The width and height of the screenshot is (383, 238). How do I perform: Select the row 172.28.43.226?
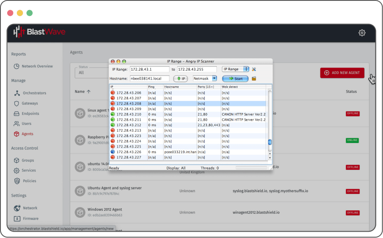point(188,152)
